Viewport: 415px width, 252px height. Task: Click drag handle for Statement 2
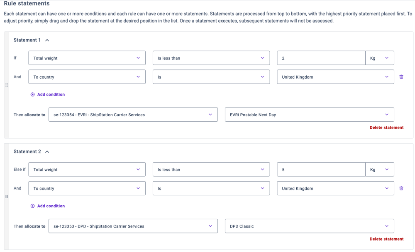pyautogui.click(x=7, y=197)
